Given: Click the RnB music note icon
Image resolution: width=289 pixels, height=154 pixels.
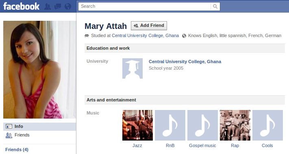Looking at the screenshot, I should click(x=170, y=125).
